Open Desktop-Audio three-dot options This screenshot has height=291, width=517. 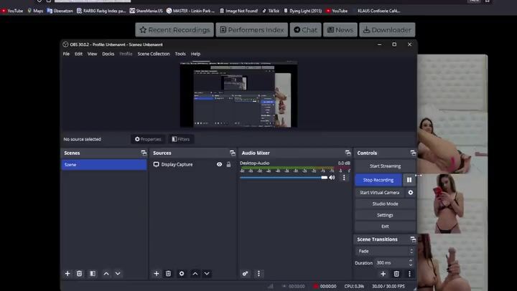pyautogui.click(x=344, y=178)
